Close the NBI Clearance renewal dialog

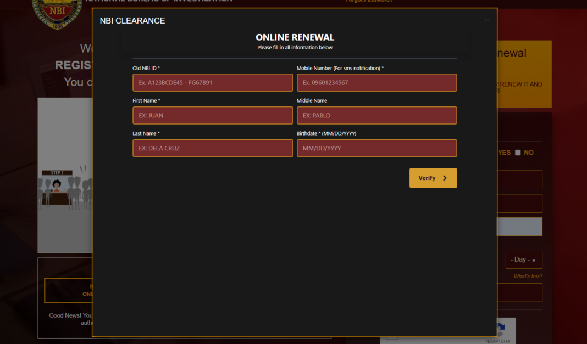coord(486,20)
